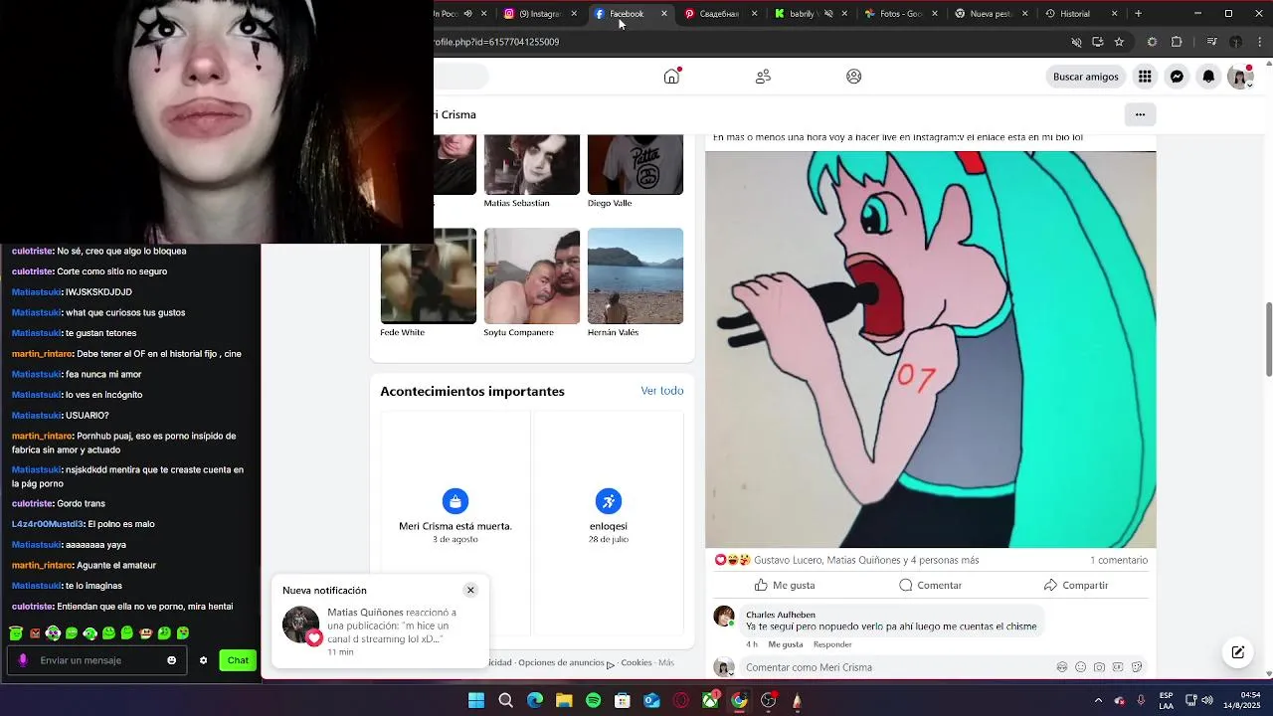
Task: Open the account avatar menu
Action: tap(1239, 77)
